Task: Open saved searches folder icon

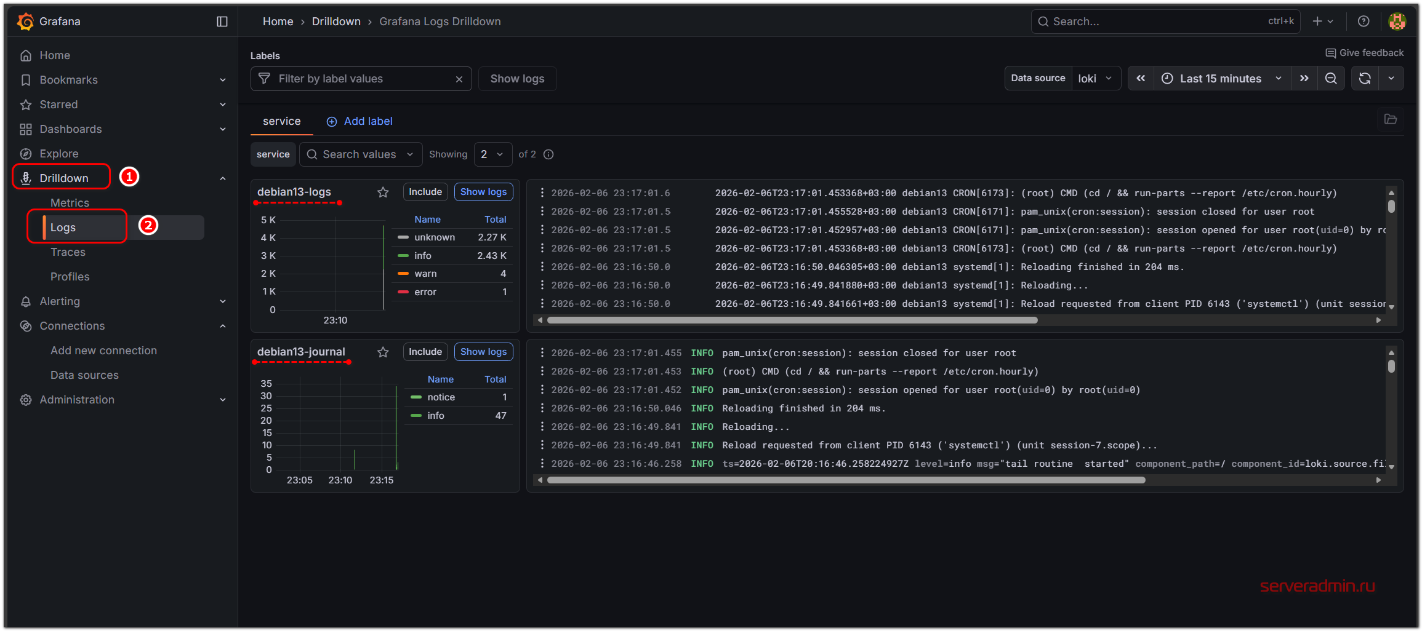Action: coord(1390,119)
